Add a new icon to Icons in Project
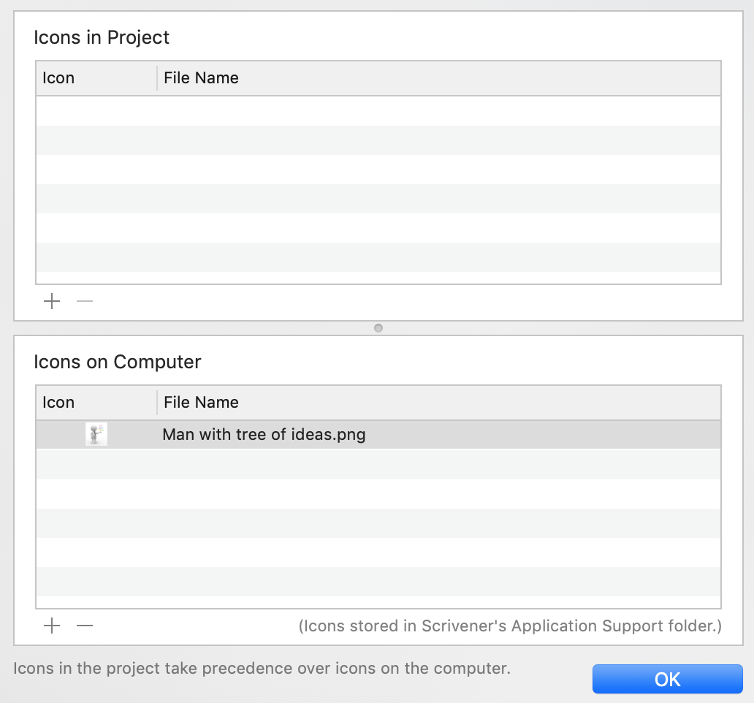The image size is (754, 703). (52, 302)
